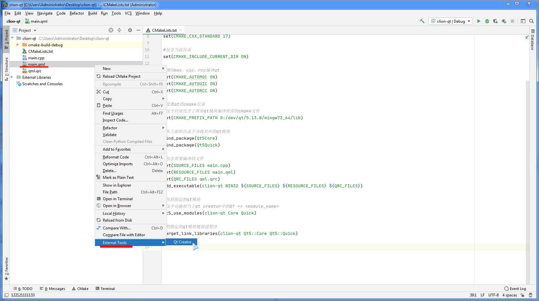Expand the New submenu

[130, 69]
